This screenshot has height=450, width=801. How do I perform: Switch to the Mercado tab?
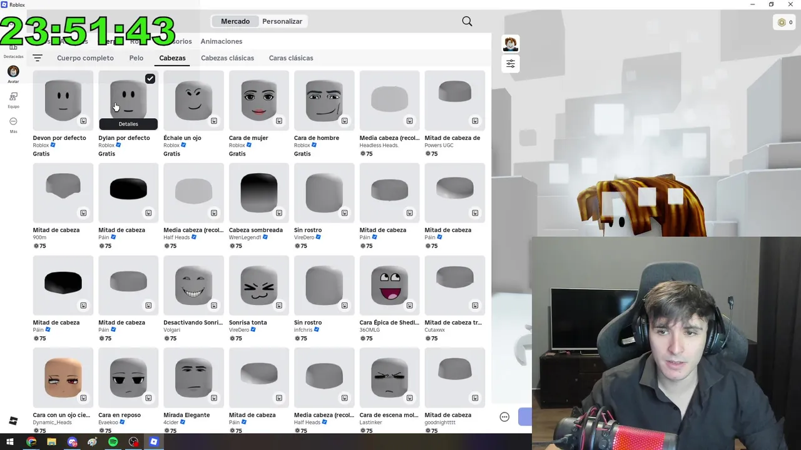(x=235, y=21)
